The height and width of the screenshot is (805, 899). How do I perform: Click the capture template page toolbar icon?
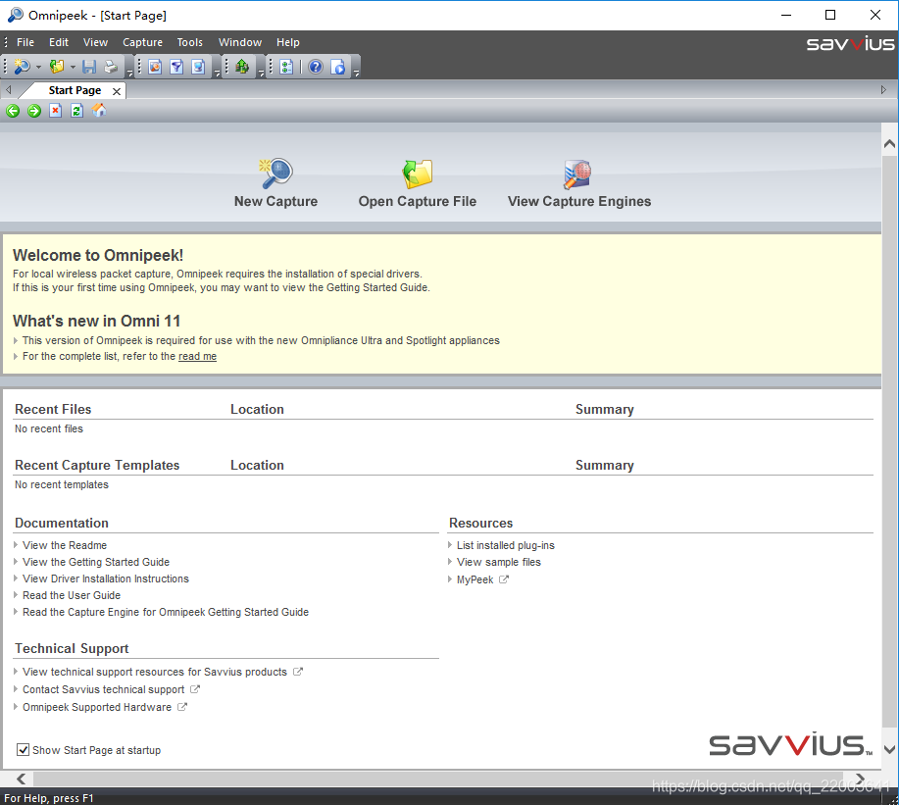click(x=155, y=67)
